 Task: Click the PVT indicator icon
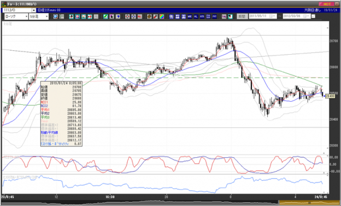coord(214,16)
